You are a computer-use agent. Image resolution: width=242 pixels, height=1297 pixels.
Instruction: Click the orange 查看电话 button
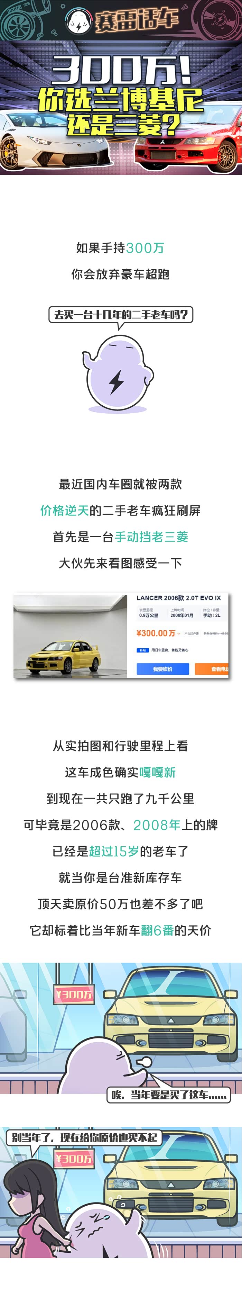point(212,669)
